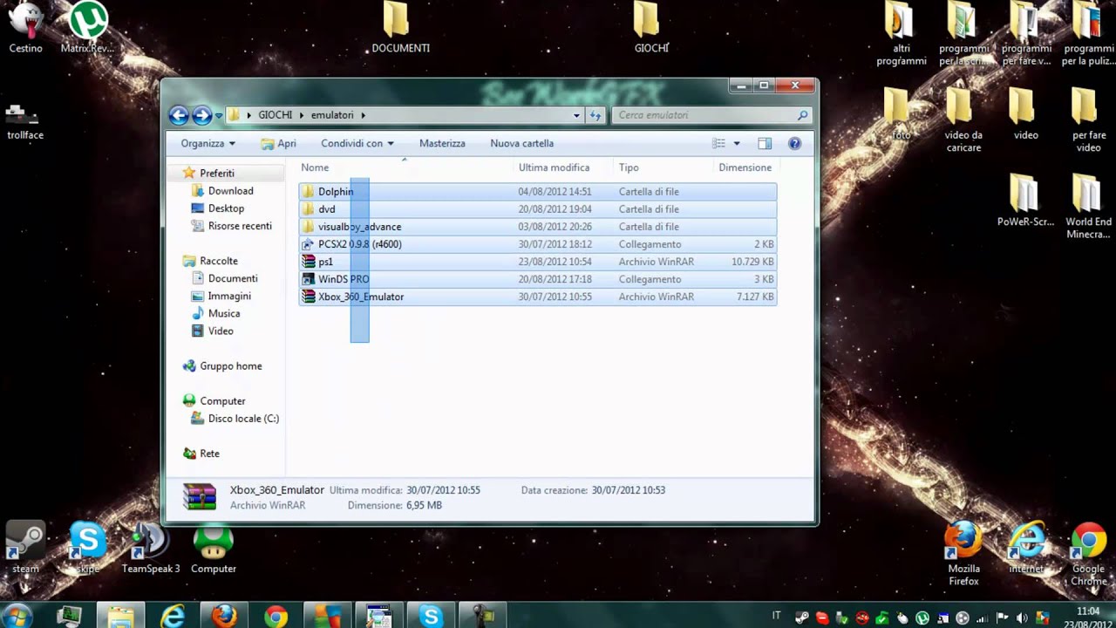Image resolution: width=1116 pixels, height=628 pixels.
Task: Select the Cestino desktop icon
Action: point(25,28)
